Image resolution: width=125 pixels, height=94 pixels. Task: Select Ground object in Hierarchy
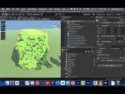pyautogui.click(x=73, y=30)
